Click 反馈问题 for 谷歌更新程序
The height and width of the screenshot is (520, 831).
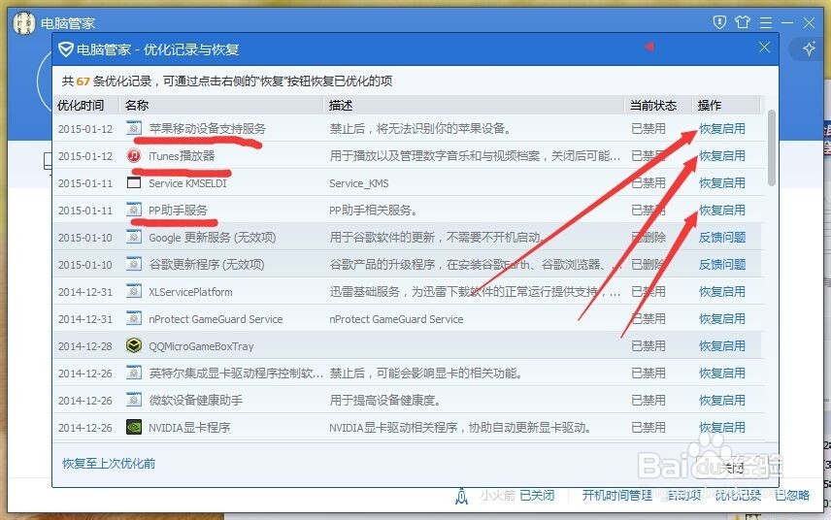(722, 265)
